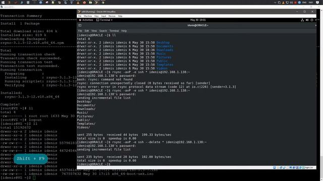Click the Desktop directory name in listing
This screenshot has height=181, width=323.
click(163, 43)
